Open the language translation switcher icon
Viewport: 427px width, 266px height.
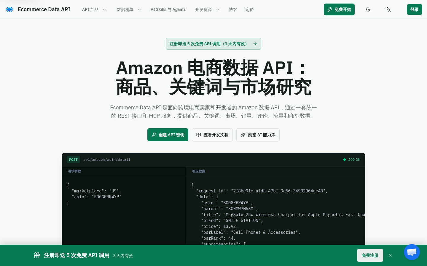[x=388, y=9]
